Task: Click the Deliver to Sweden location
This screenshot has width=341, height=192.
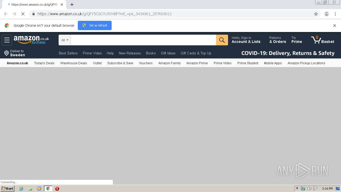Action: [15, 53]
